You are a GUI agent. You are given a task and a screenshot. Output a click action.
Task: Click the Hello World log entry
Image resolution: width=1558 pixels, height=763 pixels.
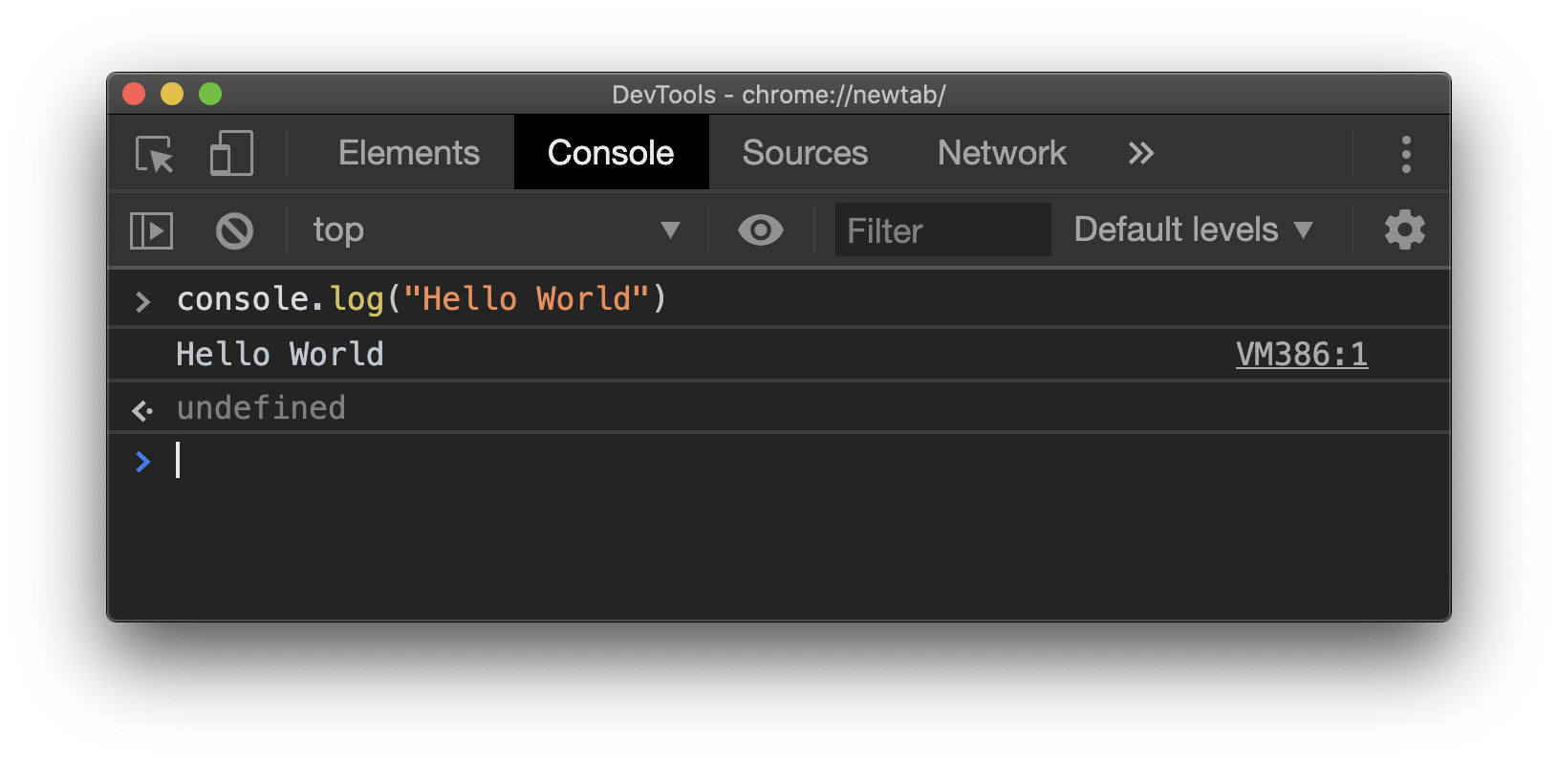tap(279, 354)
